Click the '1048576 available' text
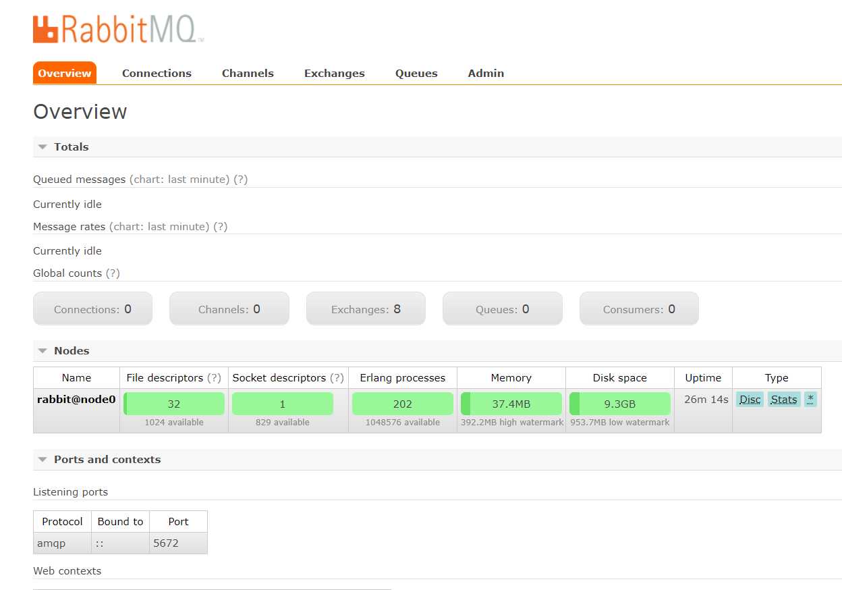 403,422
